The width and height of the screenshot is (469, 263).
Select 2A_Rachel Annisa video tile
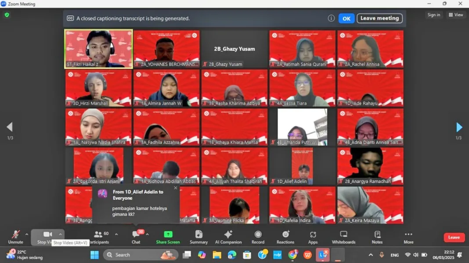(370, 49)
